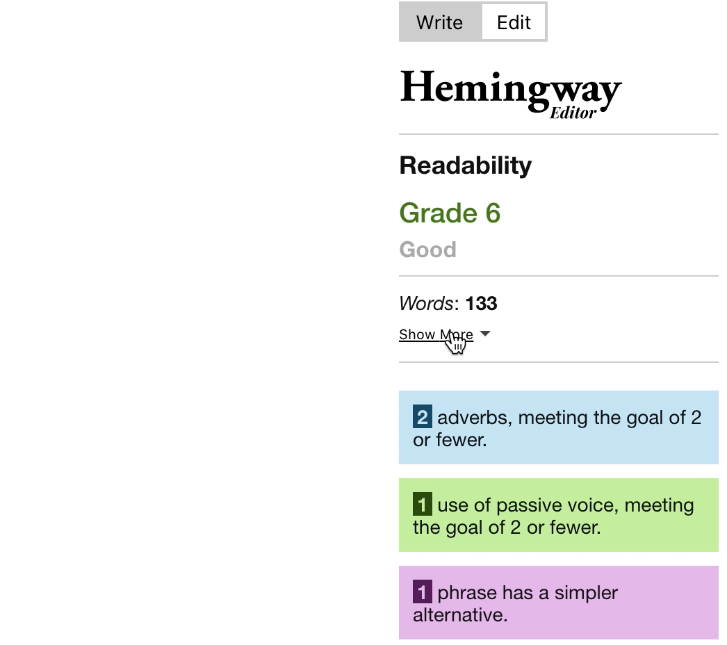Click the Grade 6 readability score
The image size is (727, 645).
pos(449,213)
